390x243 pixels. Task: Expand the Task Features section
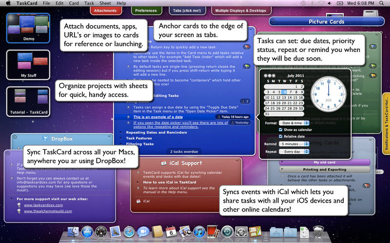click(x=121, y=138)
